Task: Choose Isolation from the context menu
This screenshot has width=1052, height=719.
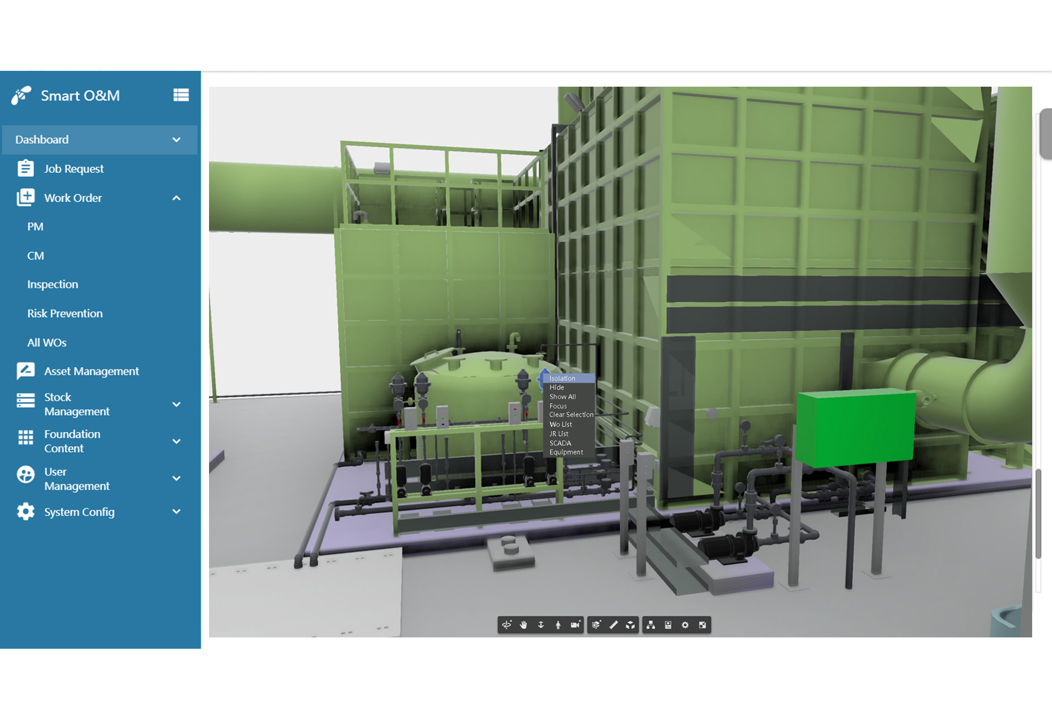Action: [x=562, y=378]
